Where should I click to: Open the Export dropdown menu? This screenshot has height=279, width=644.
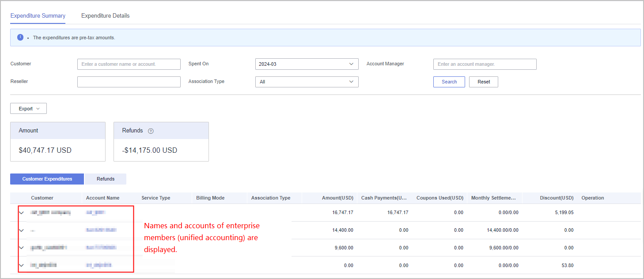point(28,109)
